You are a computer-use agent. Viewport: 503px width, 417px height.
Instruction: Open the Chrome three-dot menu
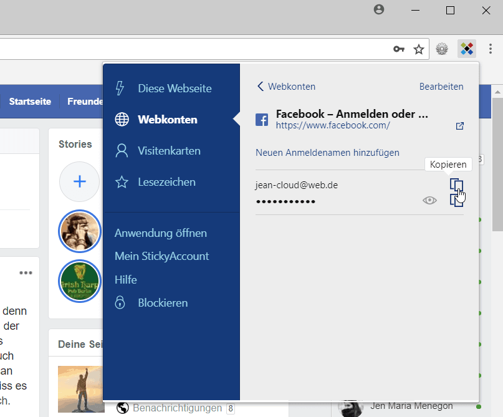[x=490, y=49]
